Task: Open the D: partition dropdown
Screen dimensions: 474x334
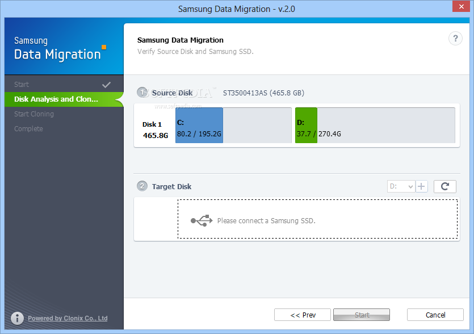Action: click(x=401, y=186)
